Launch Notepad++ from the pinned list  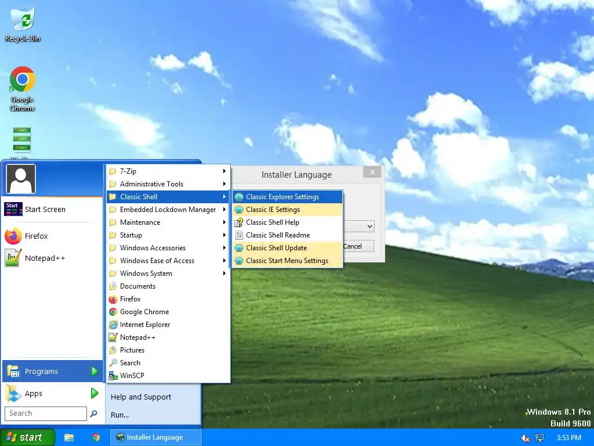(52, 258)
